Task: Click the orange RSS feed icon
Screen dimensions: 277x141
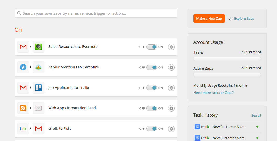Action: [23, 108]
